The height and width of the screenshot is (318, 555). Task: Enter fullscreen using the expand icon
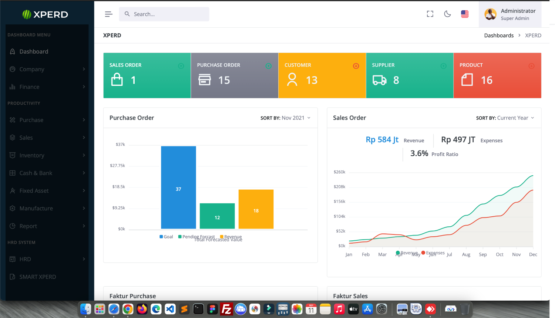pos(430,14)
